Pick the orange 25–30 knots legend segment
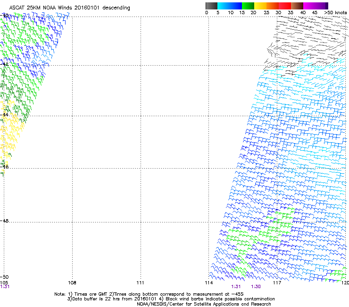The image size is (349, 307). pos(273,6)
